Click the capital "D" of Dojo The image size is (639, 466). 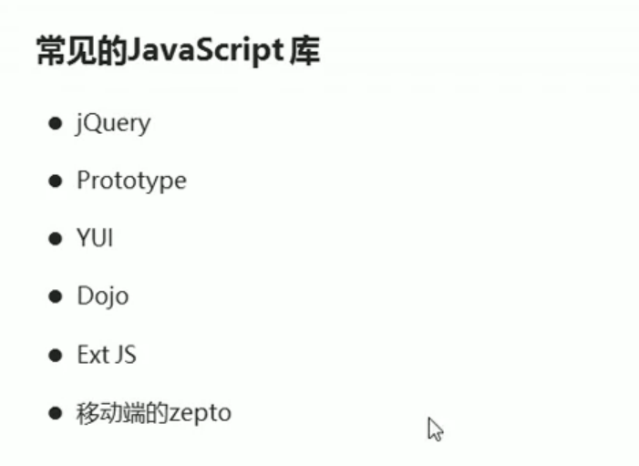point(87,295)
